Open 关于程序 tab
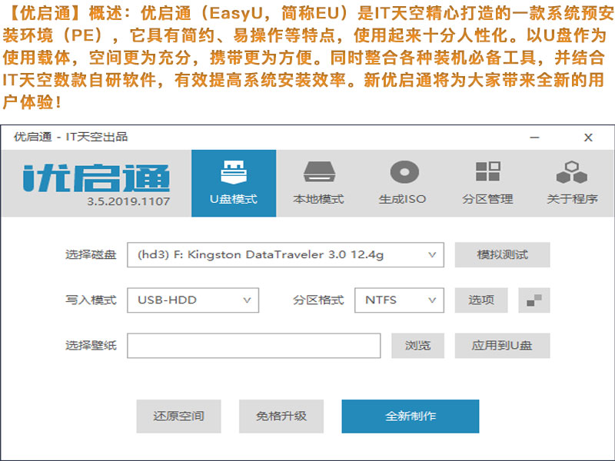This screenshot has width=615, height=461. point(572,183)
